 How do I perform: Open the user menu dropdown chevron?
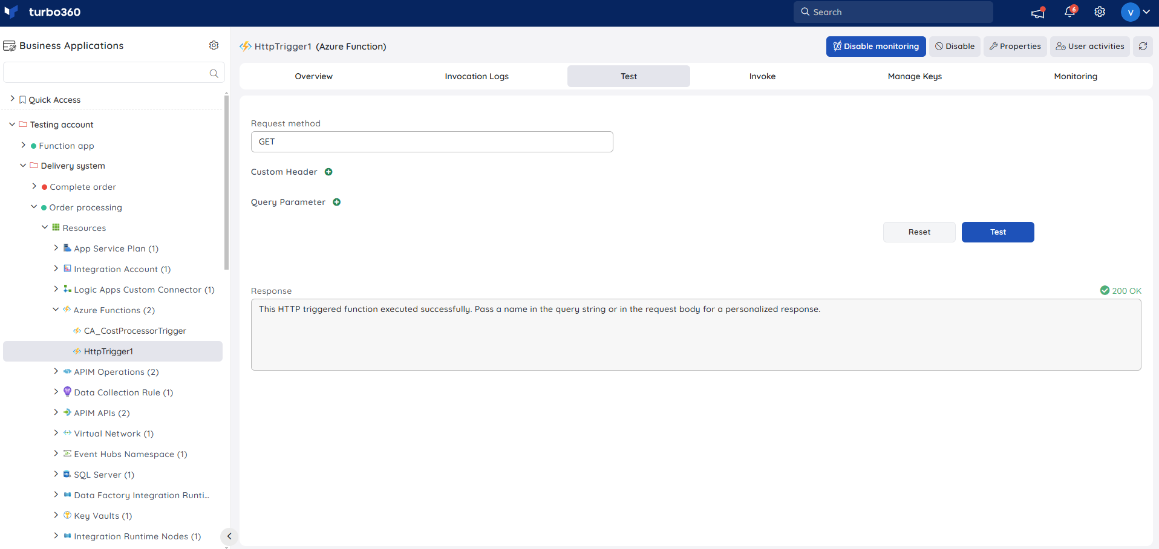(x=1146, y=12)
